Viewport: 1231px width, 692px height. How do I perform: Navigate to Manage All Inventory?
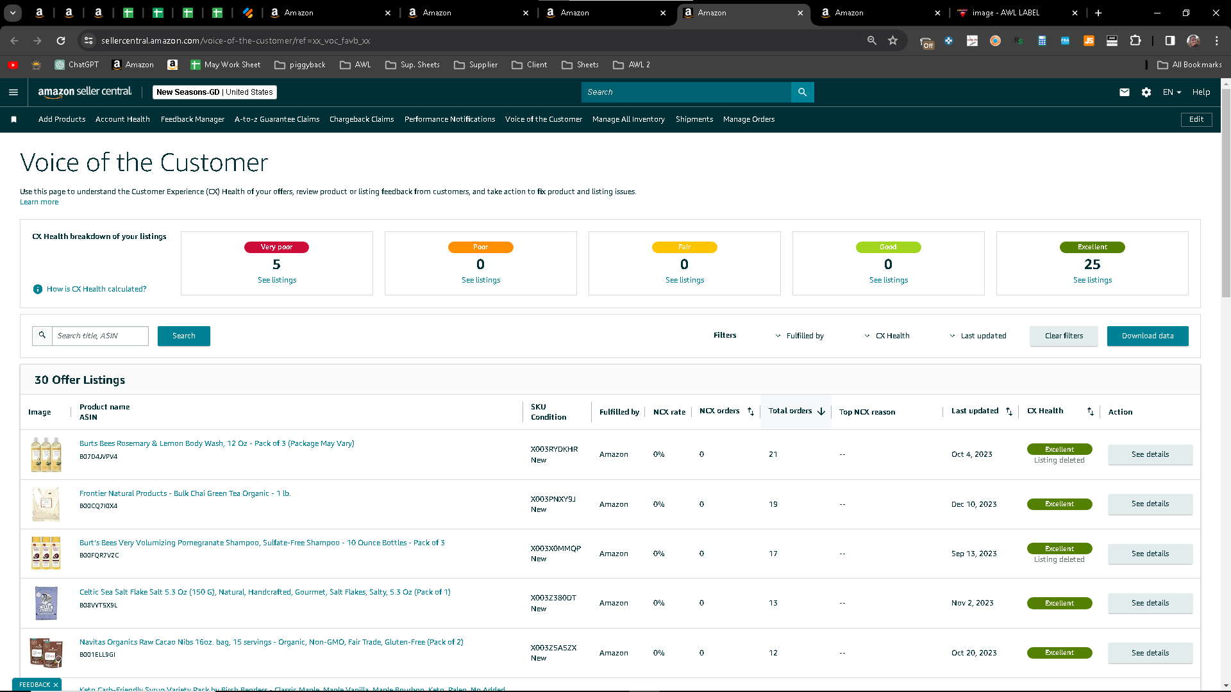pyautogui.click(x=628, y=119)
